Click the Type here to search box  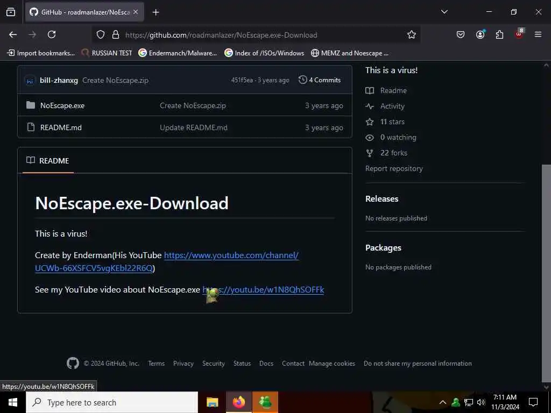pyautogui.click(x=112, y=402)
